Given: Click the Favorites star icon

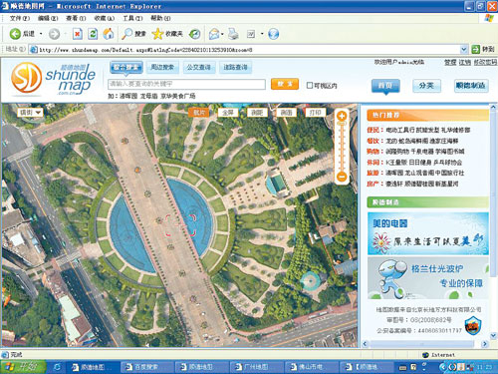Looking at the screenshot, I should [x=157, y=34].
